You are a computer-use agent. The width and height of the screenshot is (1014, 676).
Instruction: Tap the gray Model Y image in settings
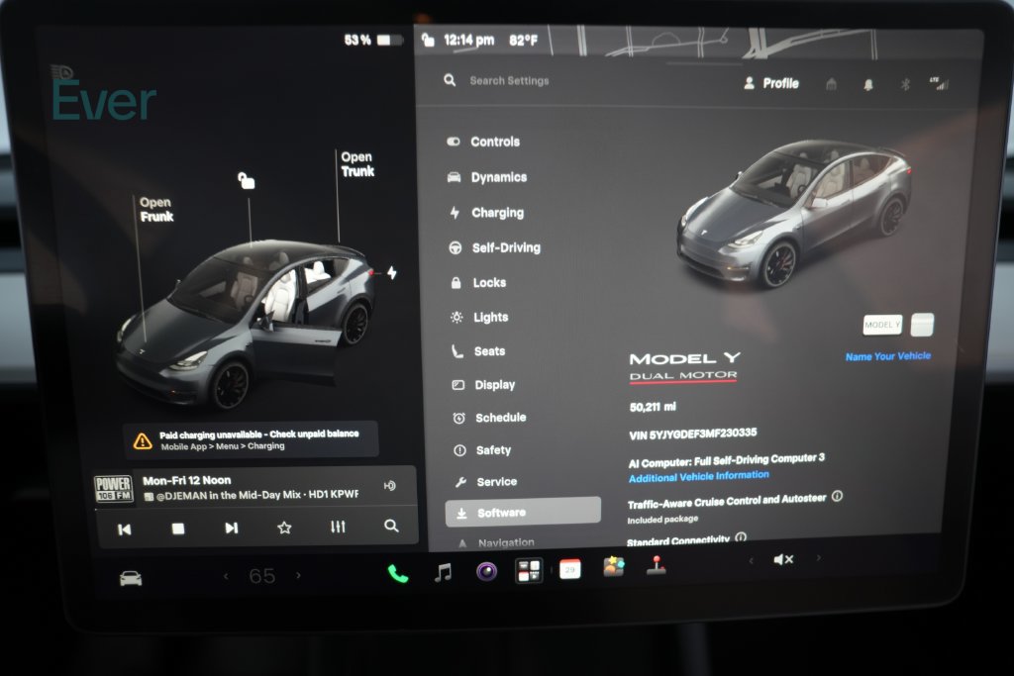794,213
